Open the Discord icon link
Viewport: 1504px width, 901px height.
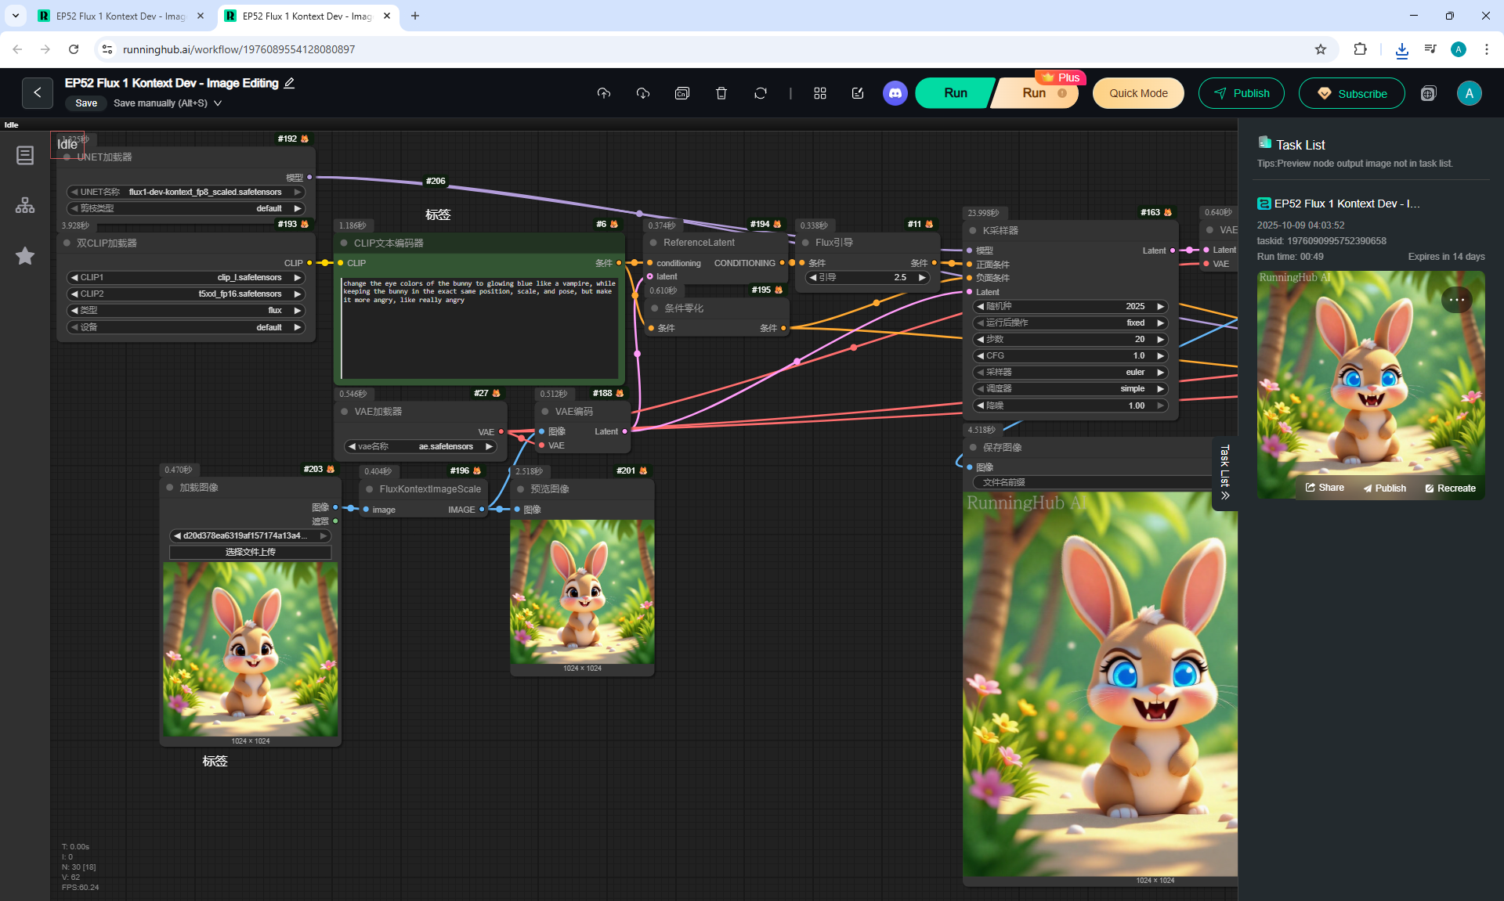click(x=895, y=93)
